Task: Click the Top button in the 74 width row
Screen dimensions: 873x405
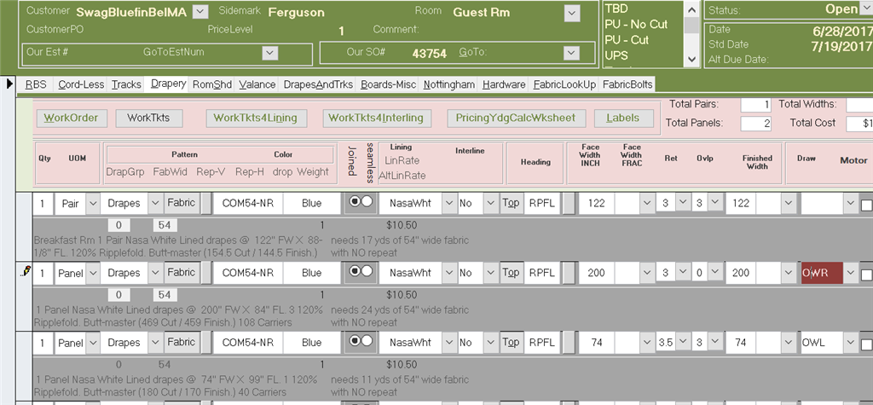Action: pos(511,343)
